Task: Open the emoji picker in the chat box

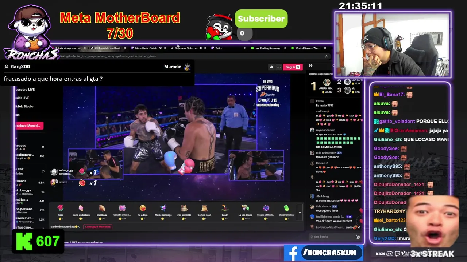Action: [358, 237]
